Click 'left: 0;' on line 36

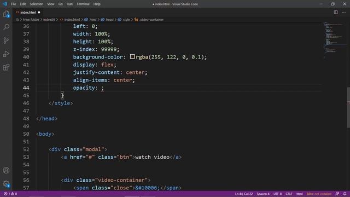(x=85, y=26)
